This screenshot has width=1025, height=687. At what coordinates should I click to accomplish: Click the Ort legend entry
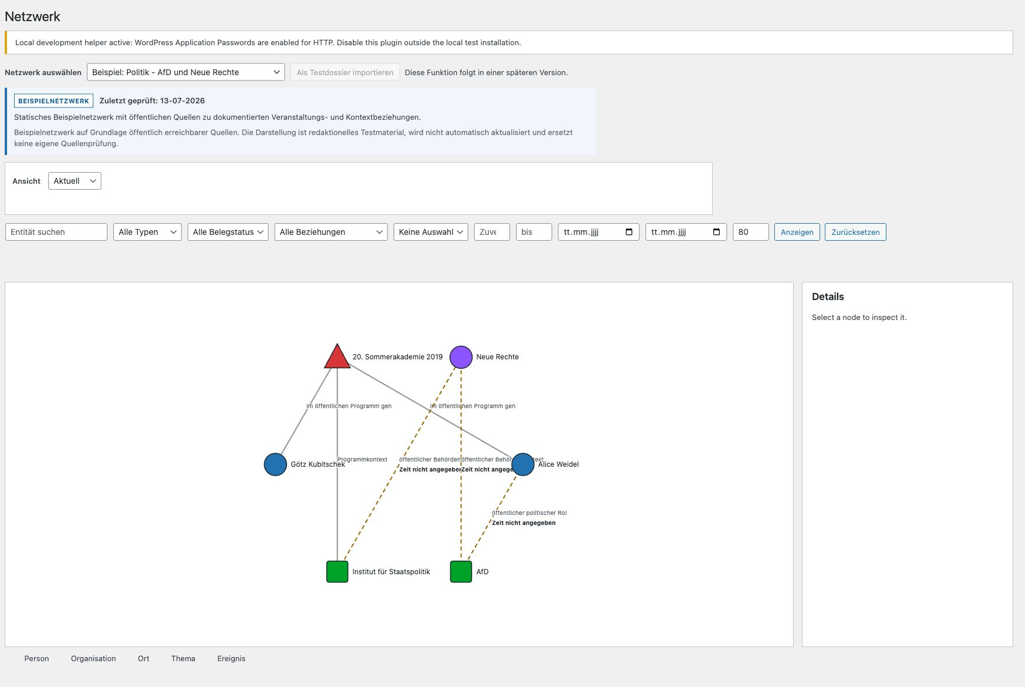[143, 659]
